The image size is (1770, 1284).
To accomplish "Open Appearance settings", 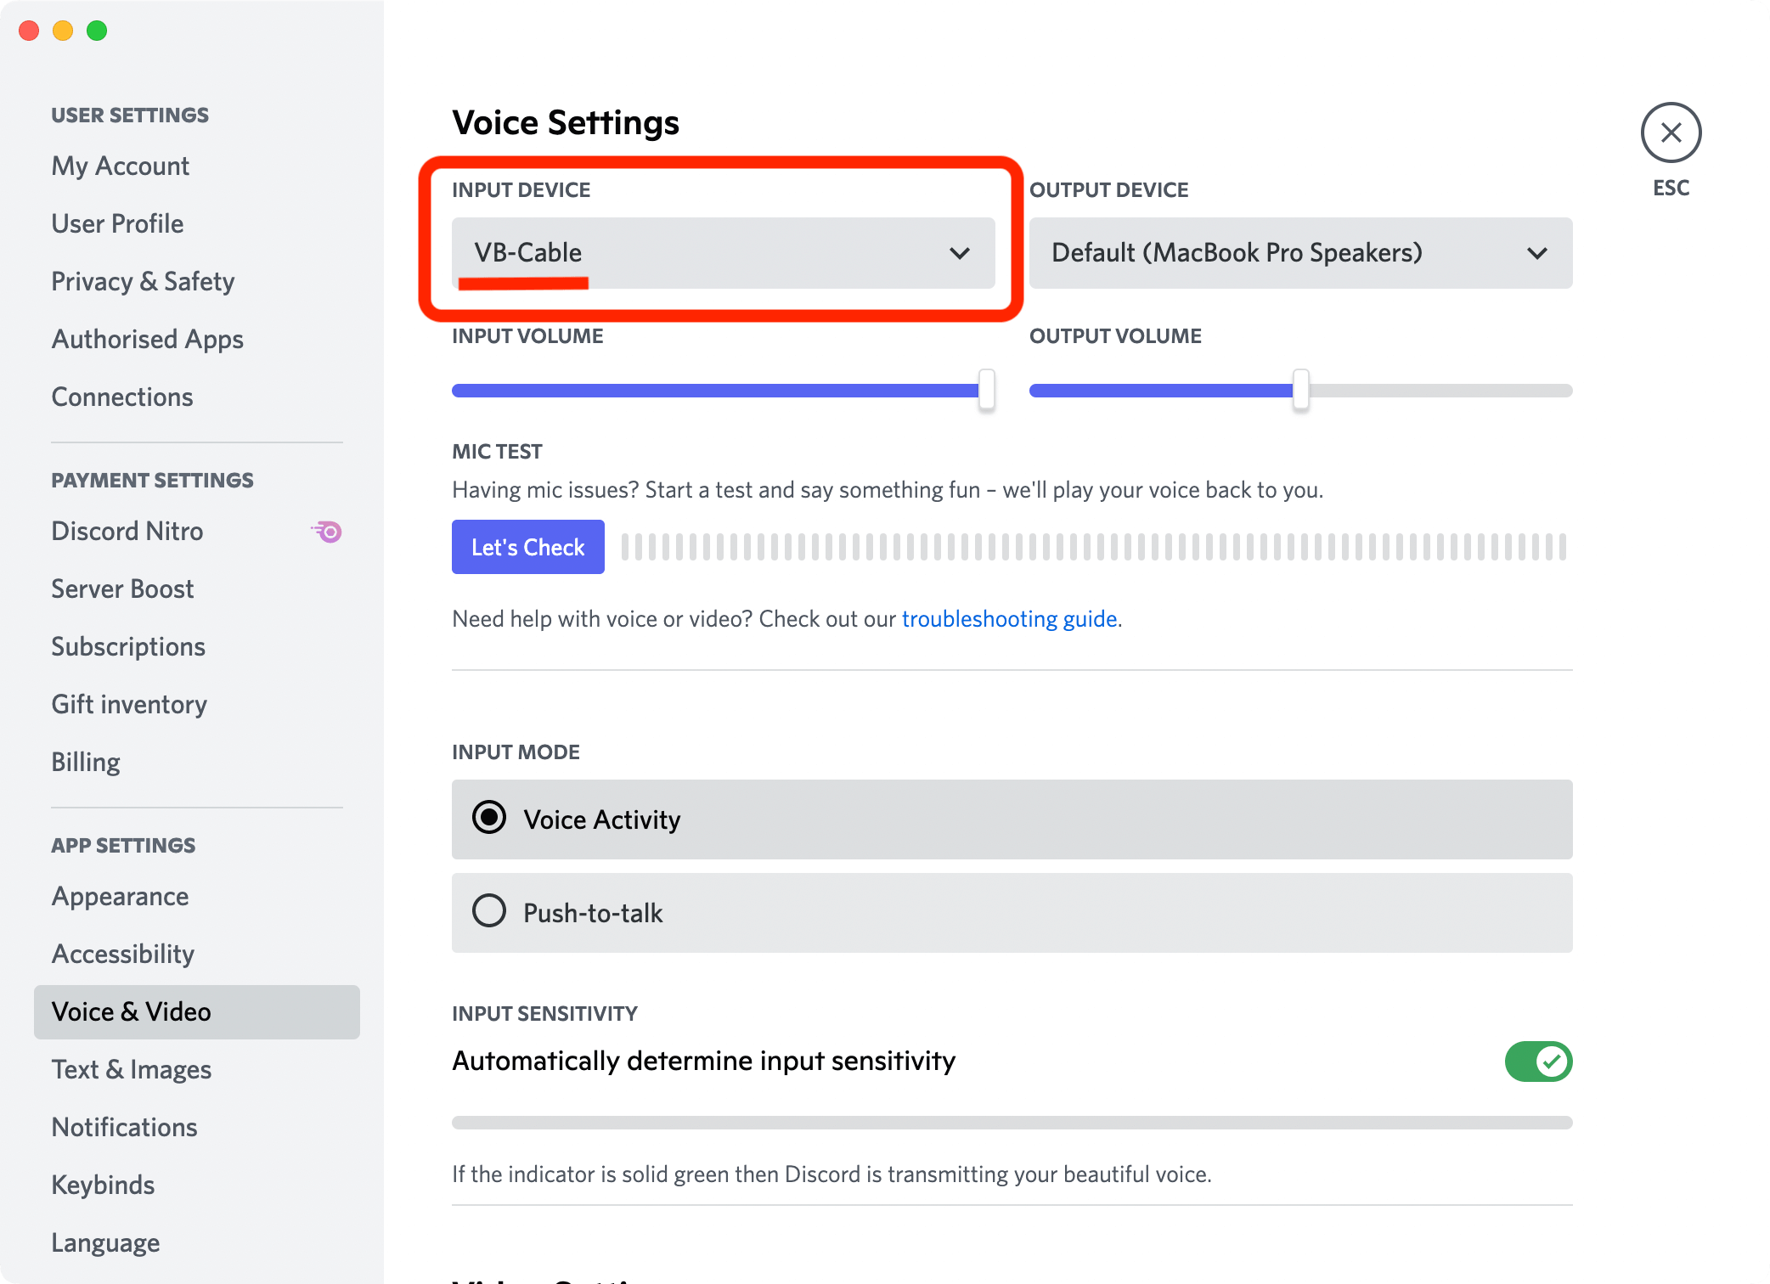I will click(x=120, y=896).
